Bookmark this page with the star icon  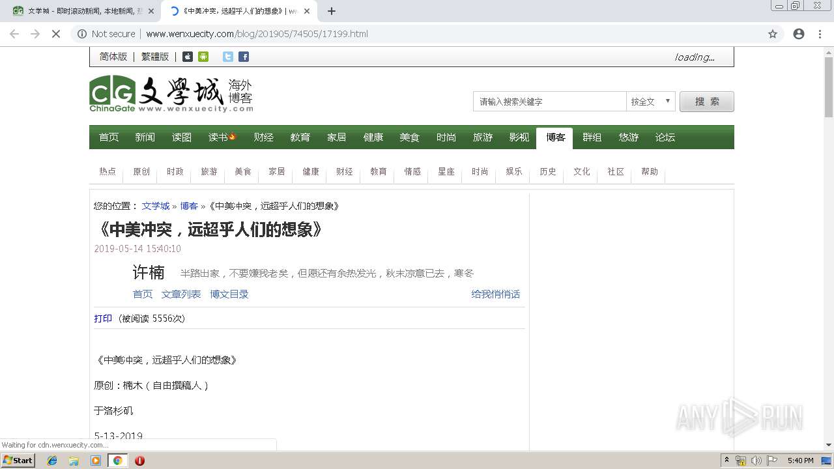tap(773, 34)
